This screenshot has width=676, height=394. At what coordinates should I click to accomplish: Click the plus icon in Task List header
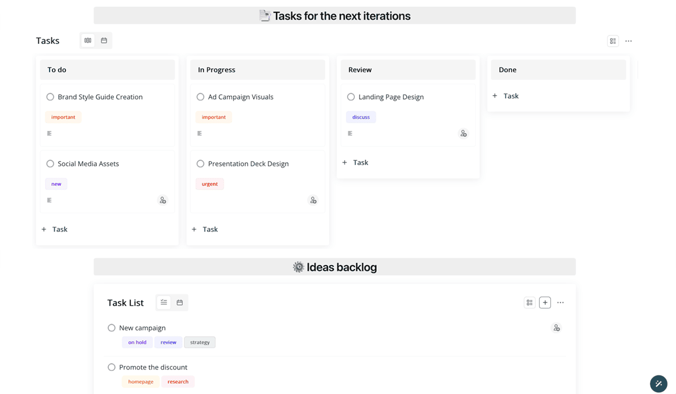click(545, 303)
